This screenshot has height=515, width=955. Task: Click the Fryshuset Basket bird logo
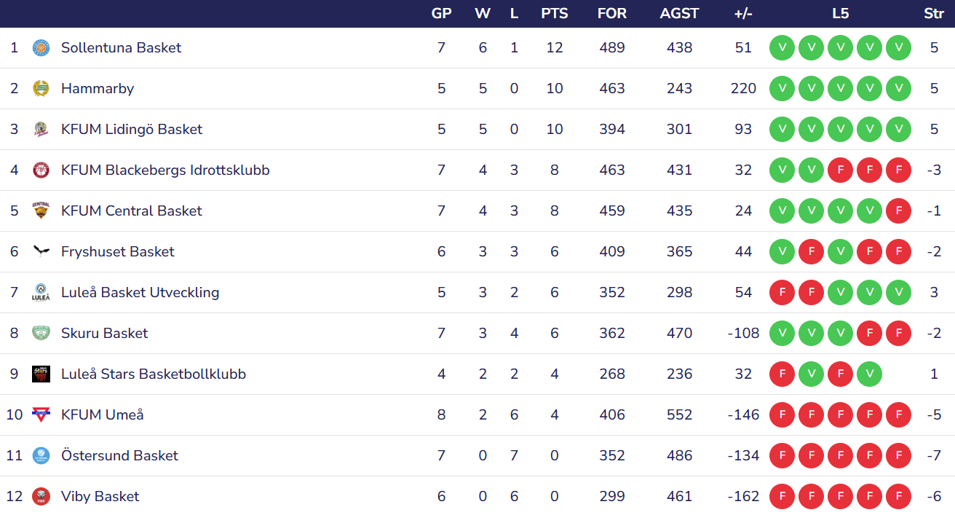41,252
